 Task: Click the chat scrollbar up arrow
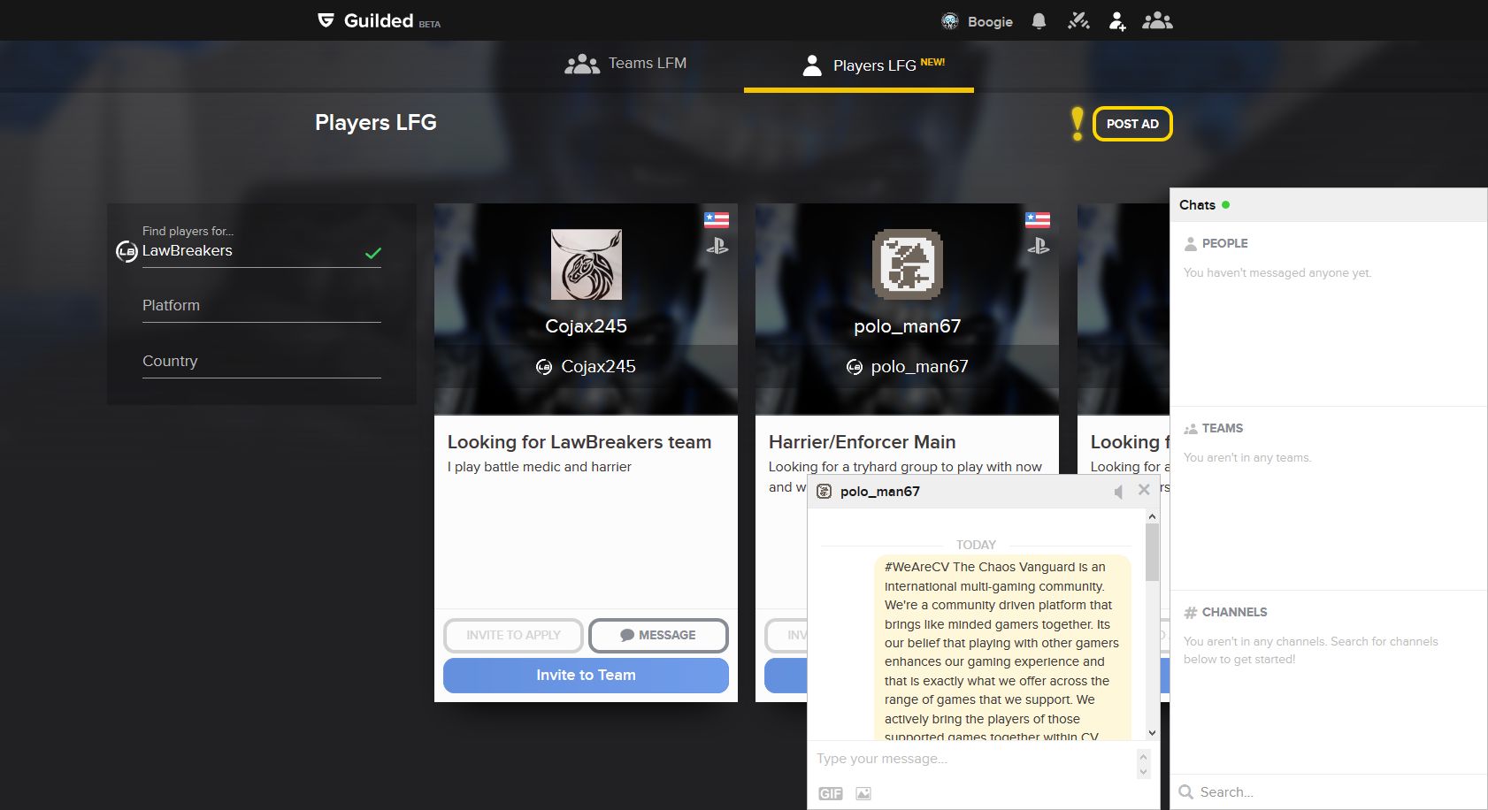coord(1152,516)
